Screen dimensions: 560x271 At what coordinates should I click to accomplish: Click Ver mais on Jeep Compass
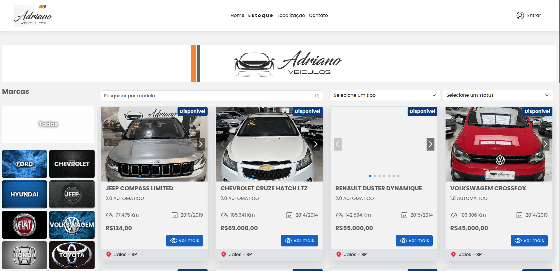coord(185,241)
